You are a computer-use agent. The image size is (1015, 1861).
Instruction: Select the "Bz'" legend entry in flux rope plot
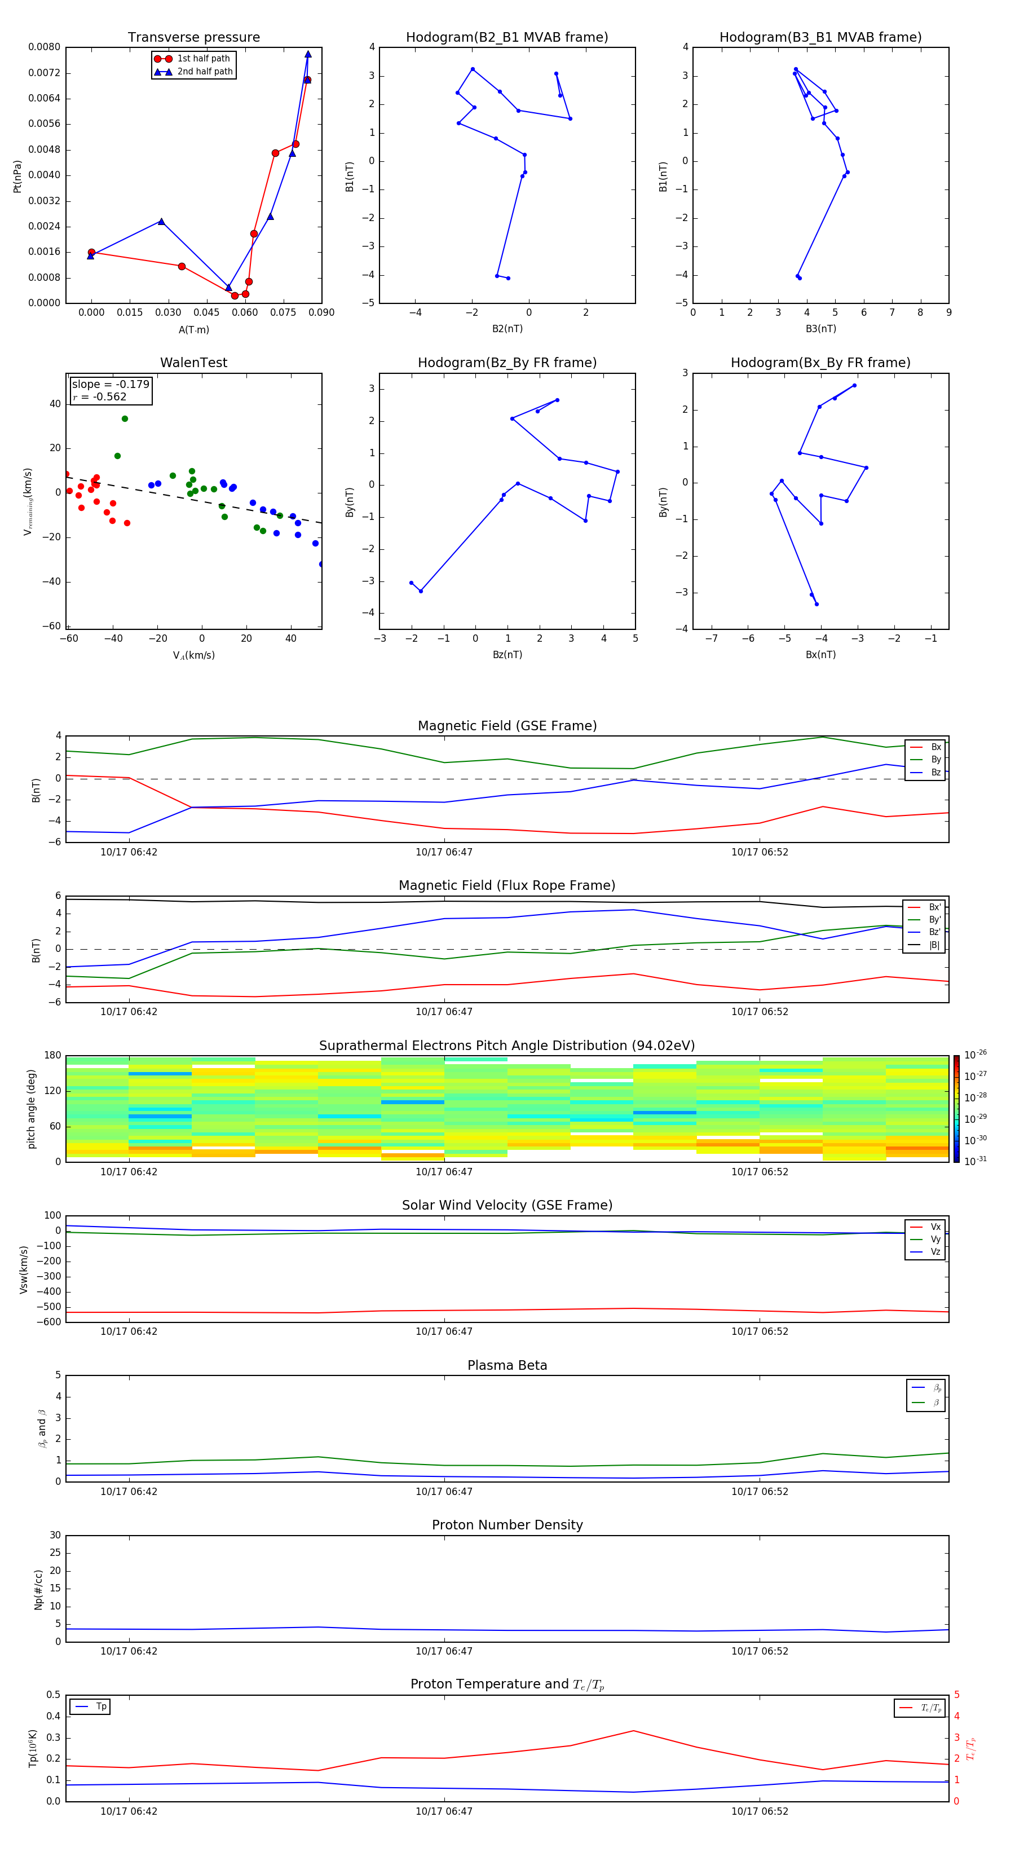(x=925, y=932)
